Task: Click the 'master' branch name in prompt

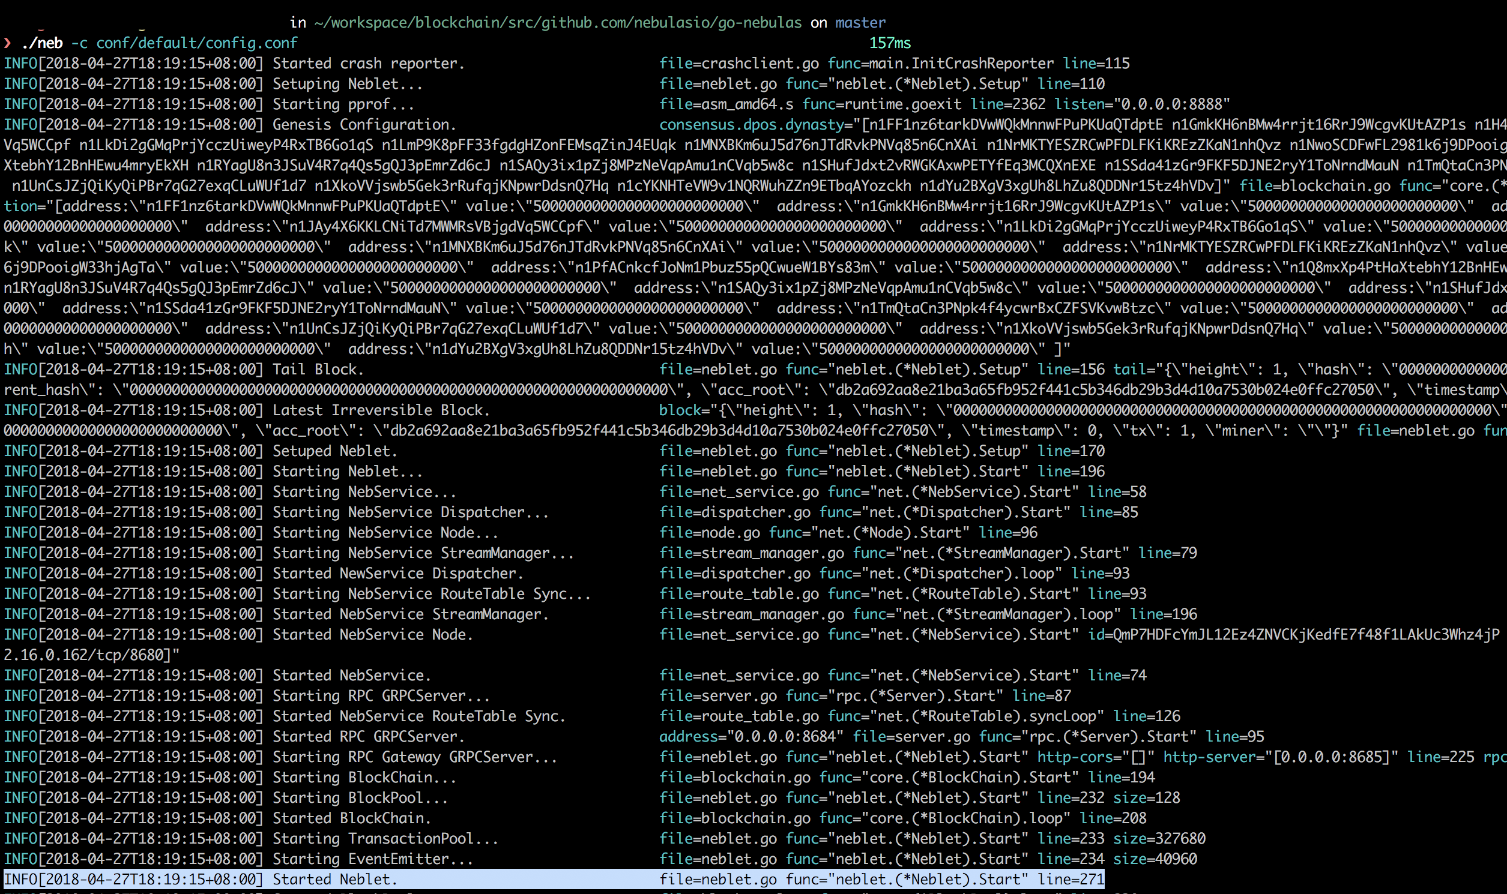Action: 860,22
